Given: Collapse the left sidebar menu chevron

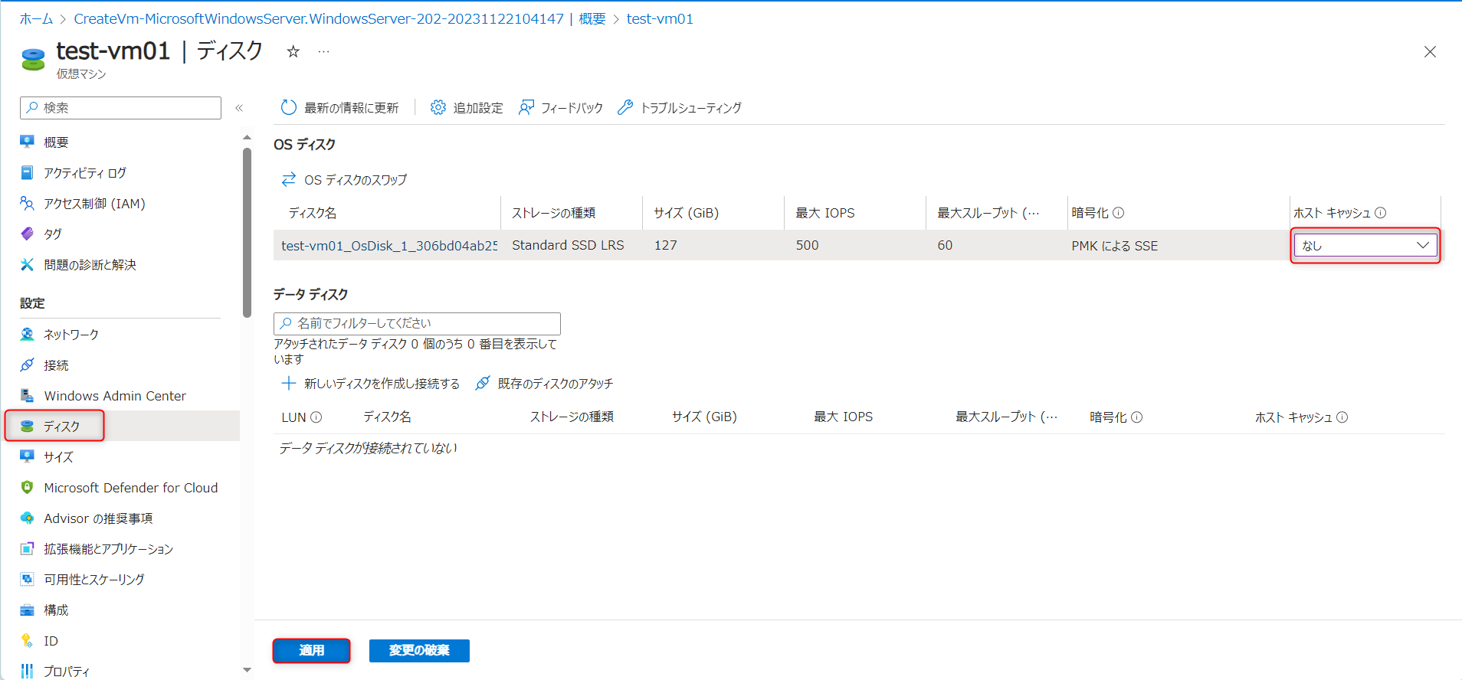Looking at the screenshot, I should pos(239,108).
